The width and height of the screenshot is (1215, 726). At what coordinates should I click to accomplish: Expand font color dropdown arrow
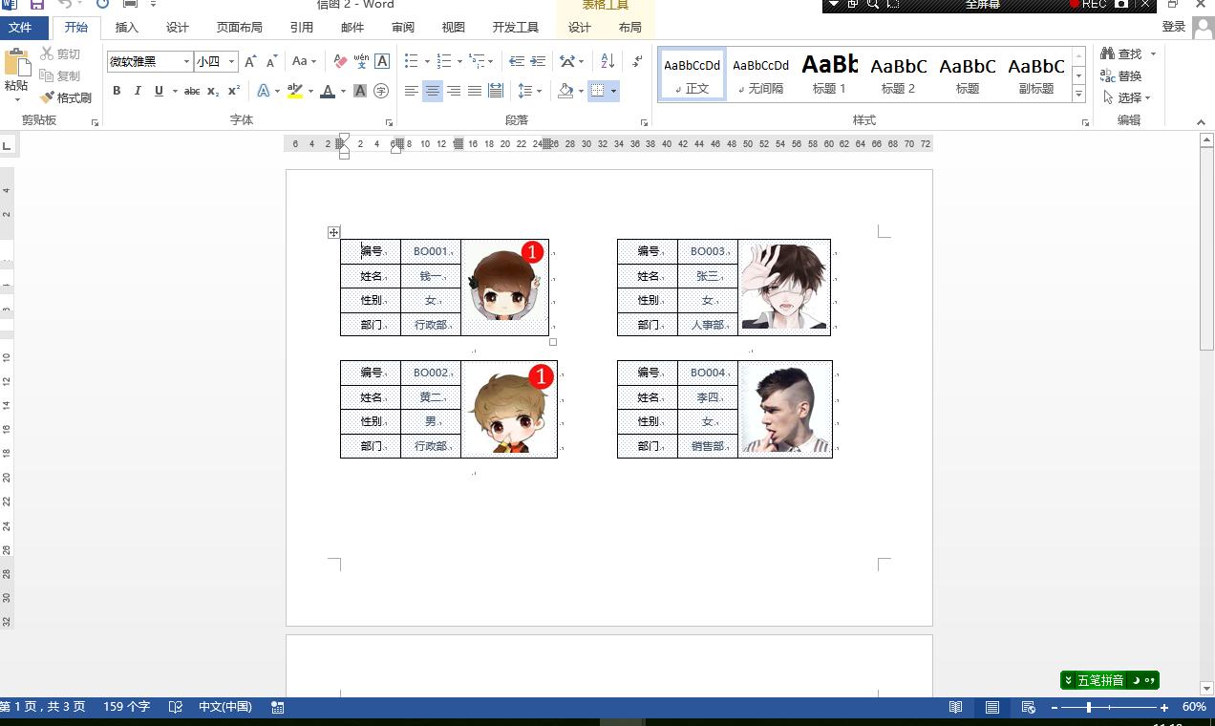point(343,91)
